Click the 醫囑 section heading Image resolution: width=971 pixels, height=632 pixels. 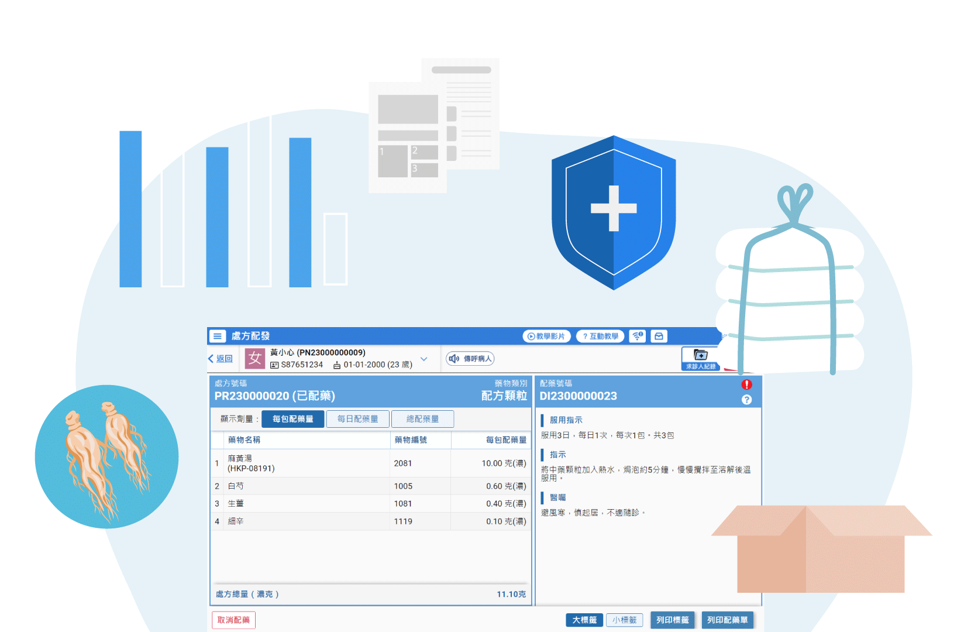tap(558, 497)
